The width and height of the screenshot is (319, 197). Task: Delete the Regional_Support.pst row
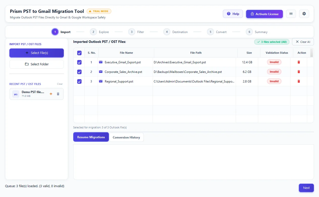tap(299, 81)
